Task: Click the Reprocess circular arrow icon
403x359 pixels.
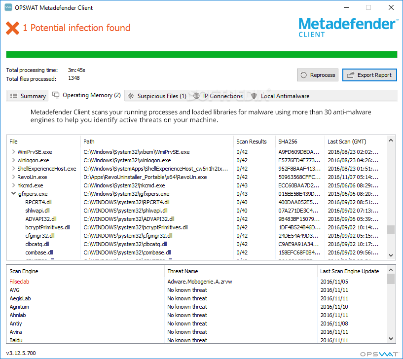Action: (x=303, y=75)
